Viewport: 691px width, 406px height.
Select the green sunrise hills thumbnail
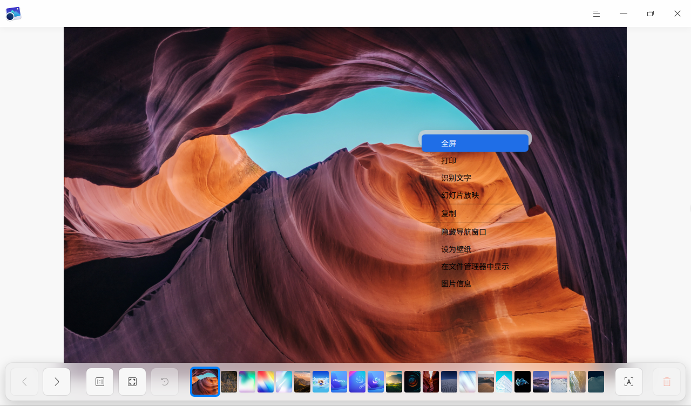click(x=394, y=382)
